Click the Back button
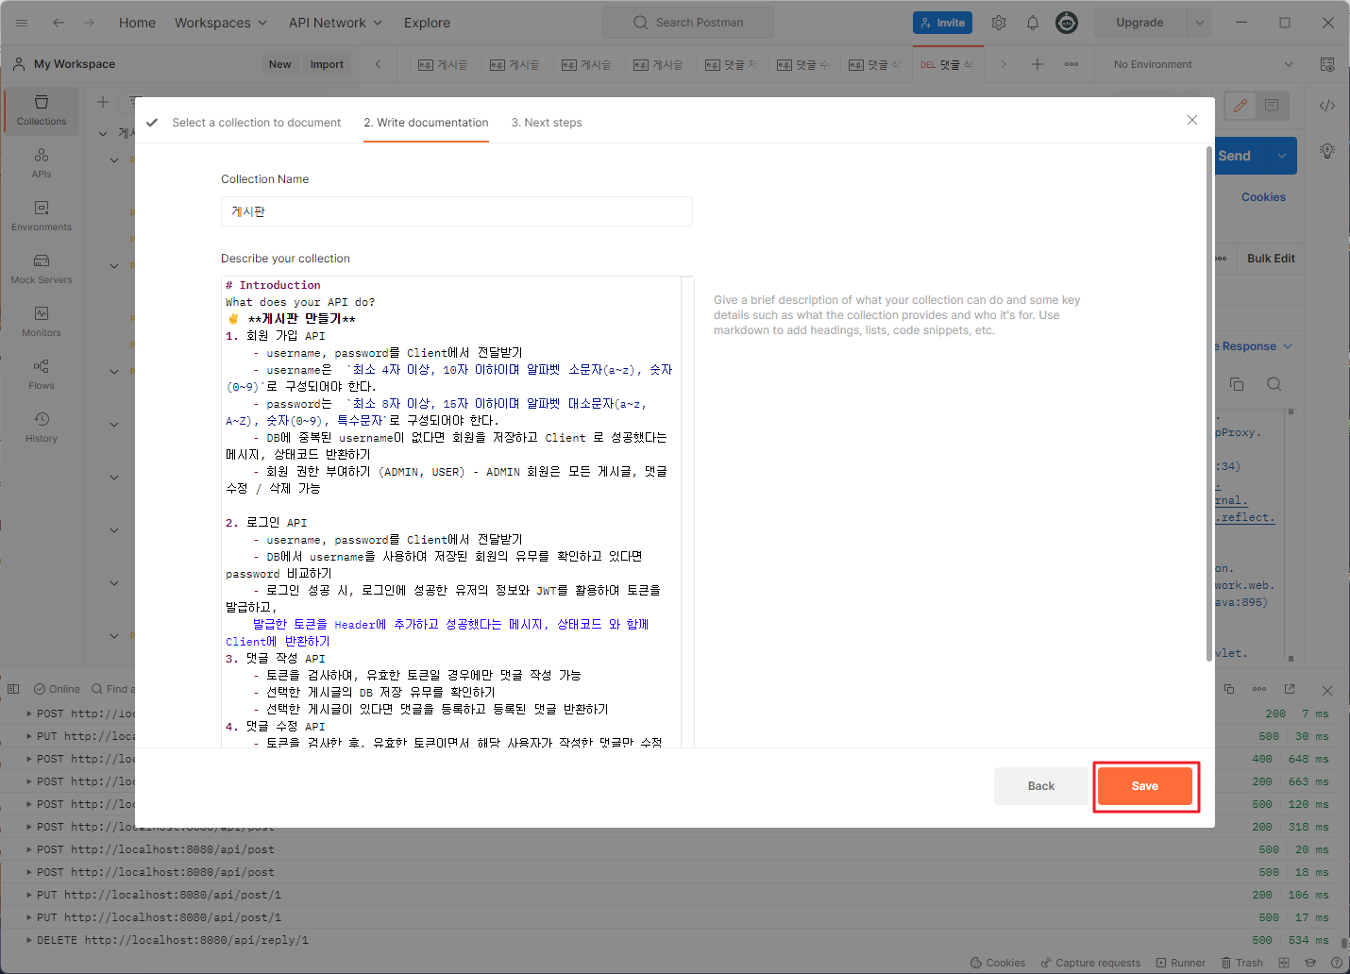The image size is (1350, 974). [1041, 786]
